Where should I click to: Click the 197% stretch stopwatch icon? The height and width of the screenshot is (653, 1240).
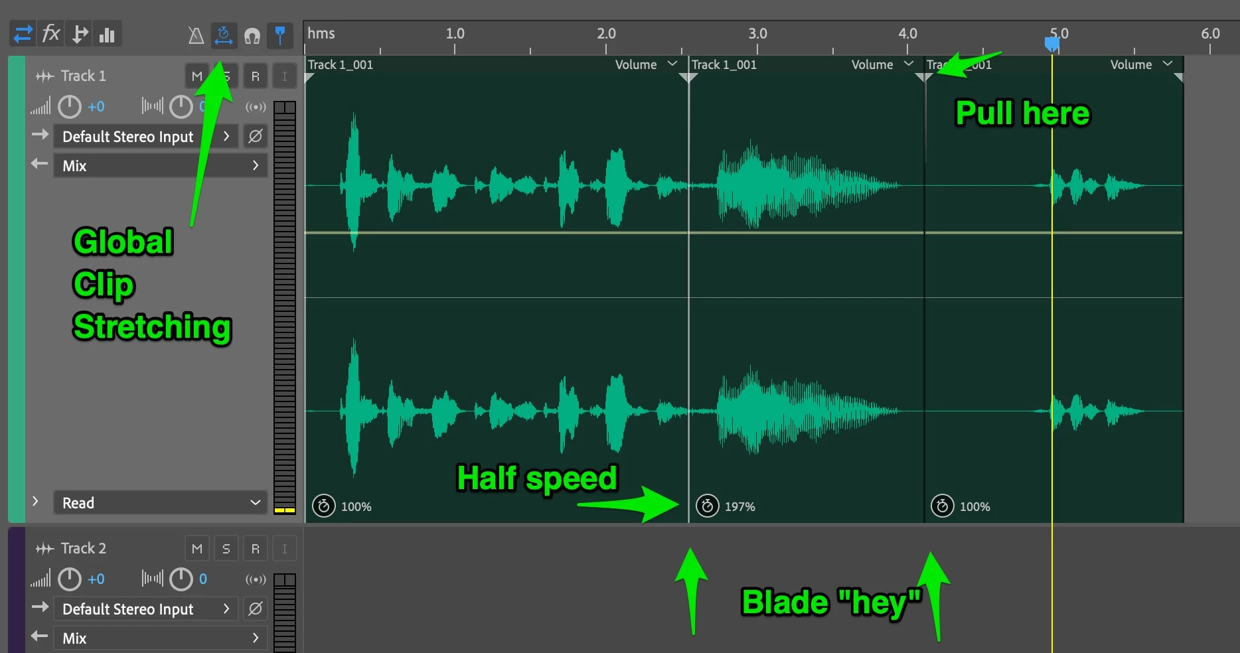tap(708, 506)
